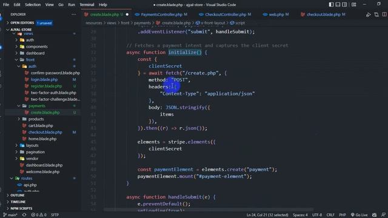
Task: Expand the components folder
Action: 36,47
